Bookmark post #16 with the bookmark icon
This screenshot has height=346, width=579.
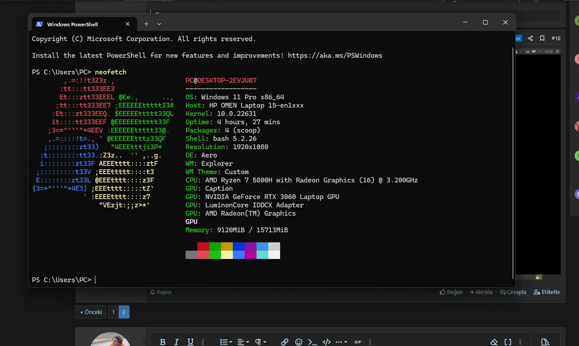tap(542, 38)
